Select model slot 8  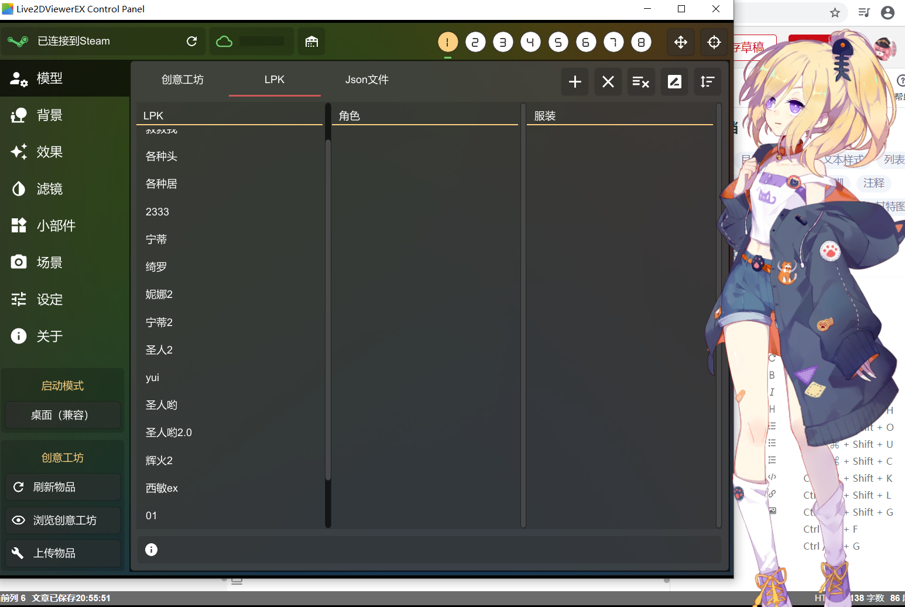(641, 42)
